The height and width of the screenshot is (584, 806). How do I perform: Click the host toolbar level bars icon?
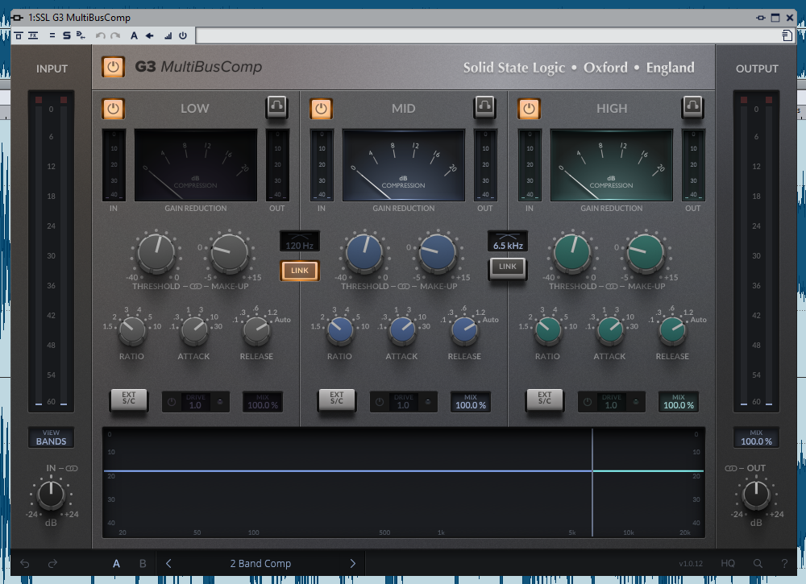click(x=168, y=35)
